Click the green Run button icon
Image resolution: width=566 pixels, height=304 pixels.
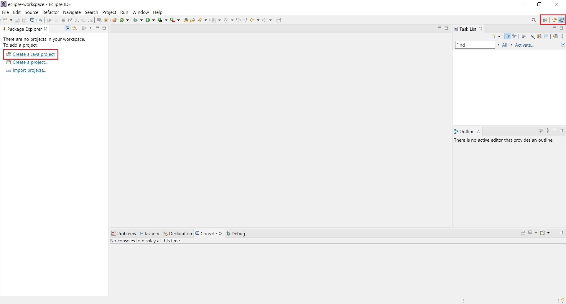tap(148, 20)
